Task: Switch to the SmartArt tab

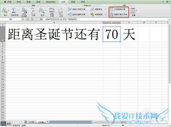Action: (51, 2)
